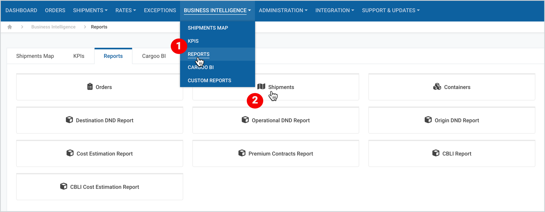Screen dimensions: 545x212
Task: Select Shipments Map from the dropdown menu
Action: 217,28
